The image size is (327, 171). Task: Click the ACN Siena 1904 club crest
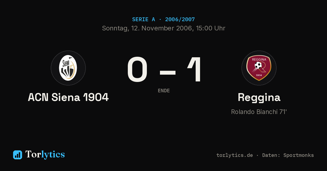[68, 68]
